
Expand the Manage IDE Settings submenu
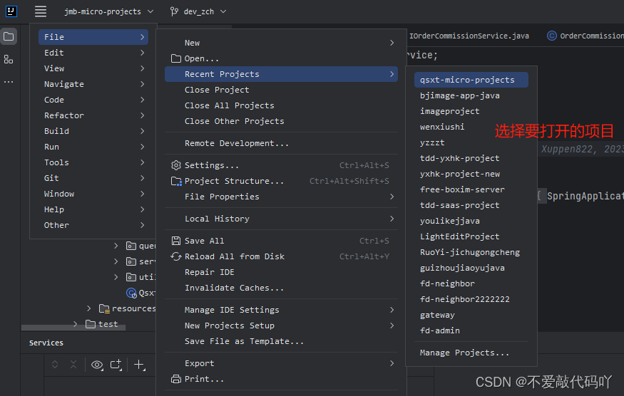tap(282, 310)
